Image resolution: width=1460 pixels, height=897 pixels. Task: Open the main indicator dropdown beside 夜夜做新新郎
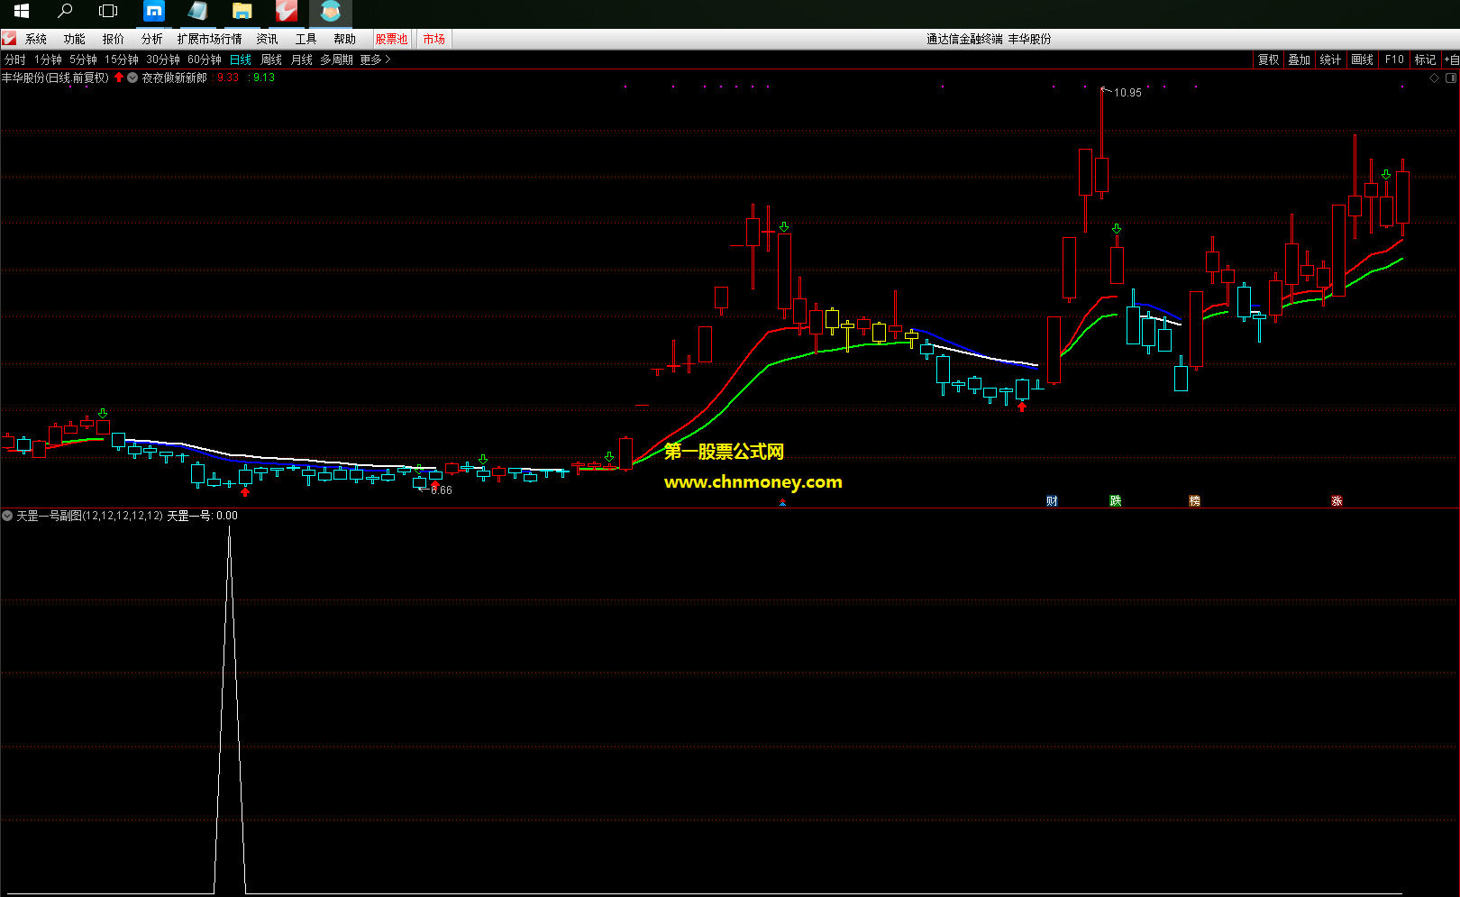pos(132,78)
